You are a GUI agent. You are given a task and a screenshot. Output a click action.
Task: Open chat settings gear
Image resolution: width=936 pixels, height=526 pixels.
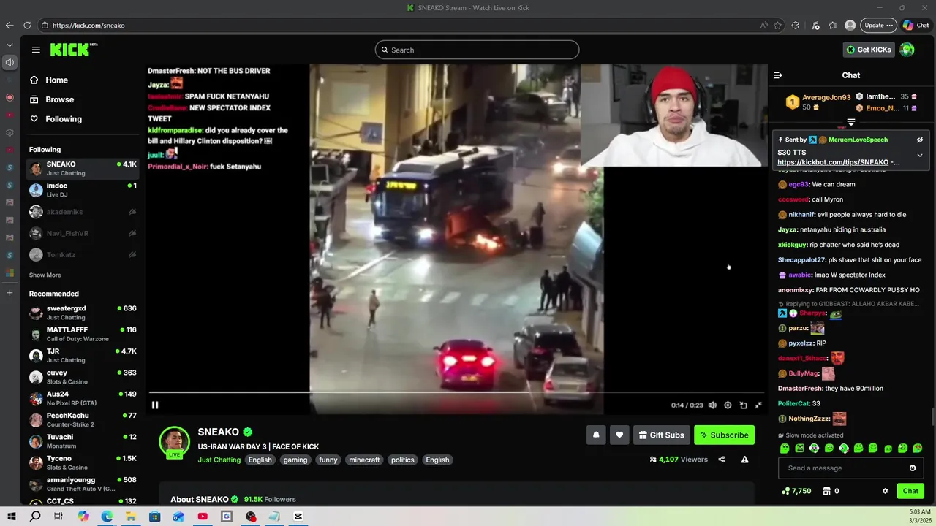pyautogui.click(x=885, y=491)
